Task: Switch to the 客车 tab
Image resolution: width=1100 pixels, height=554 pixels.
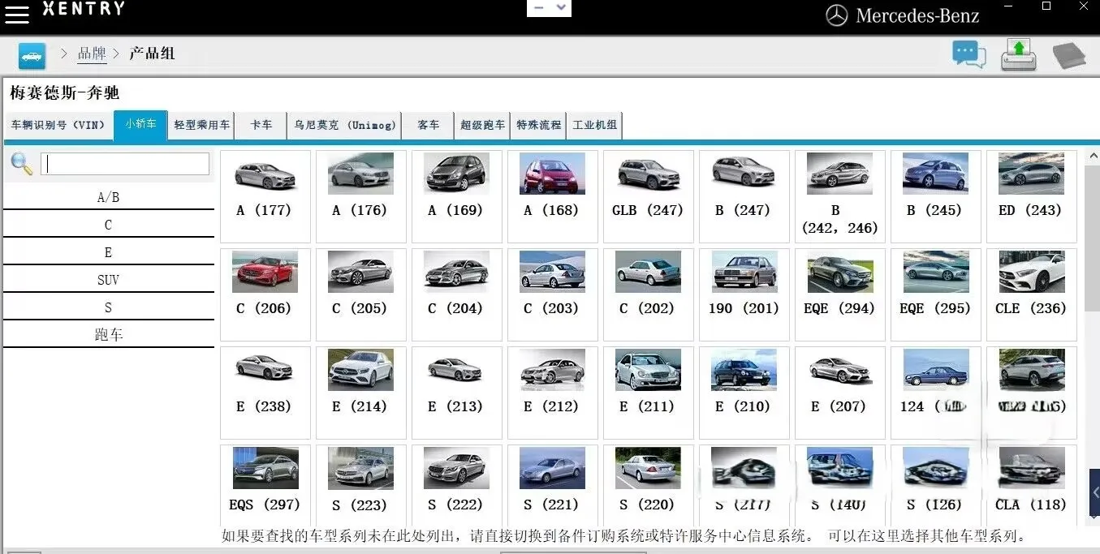Action: tap(428, 126)
